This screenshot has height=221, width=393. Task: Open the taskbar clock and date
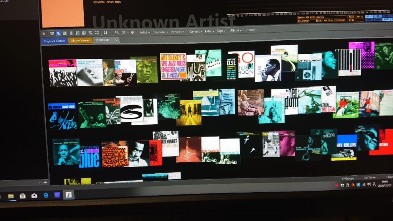(385, 183)
